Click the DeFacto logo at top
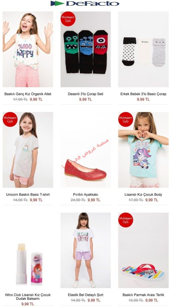Screen dimensions: 171x307 tap(85, 4)
